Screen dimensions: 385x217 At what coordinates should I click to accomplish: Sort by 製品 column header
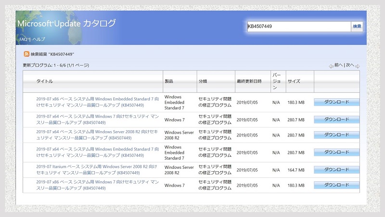[x=169, y=81]
